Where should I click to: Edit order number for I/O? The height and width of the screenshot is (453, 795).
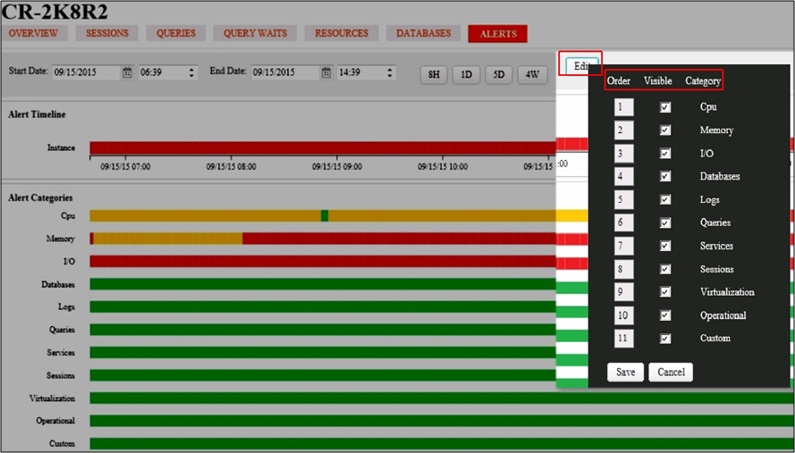pos(623,153)
